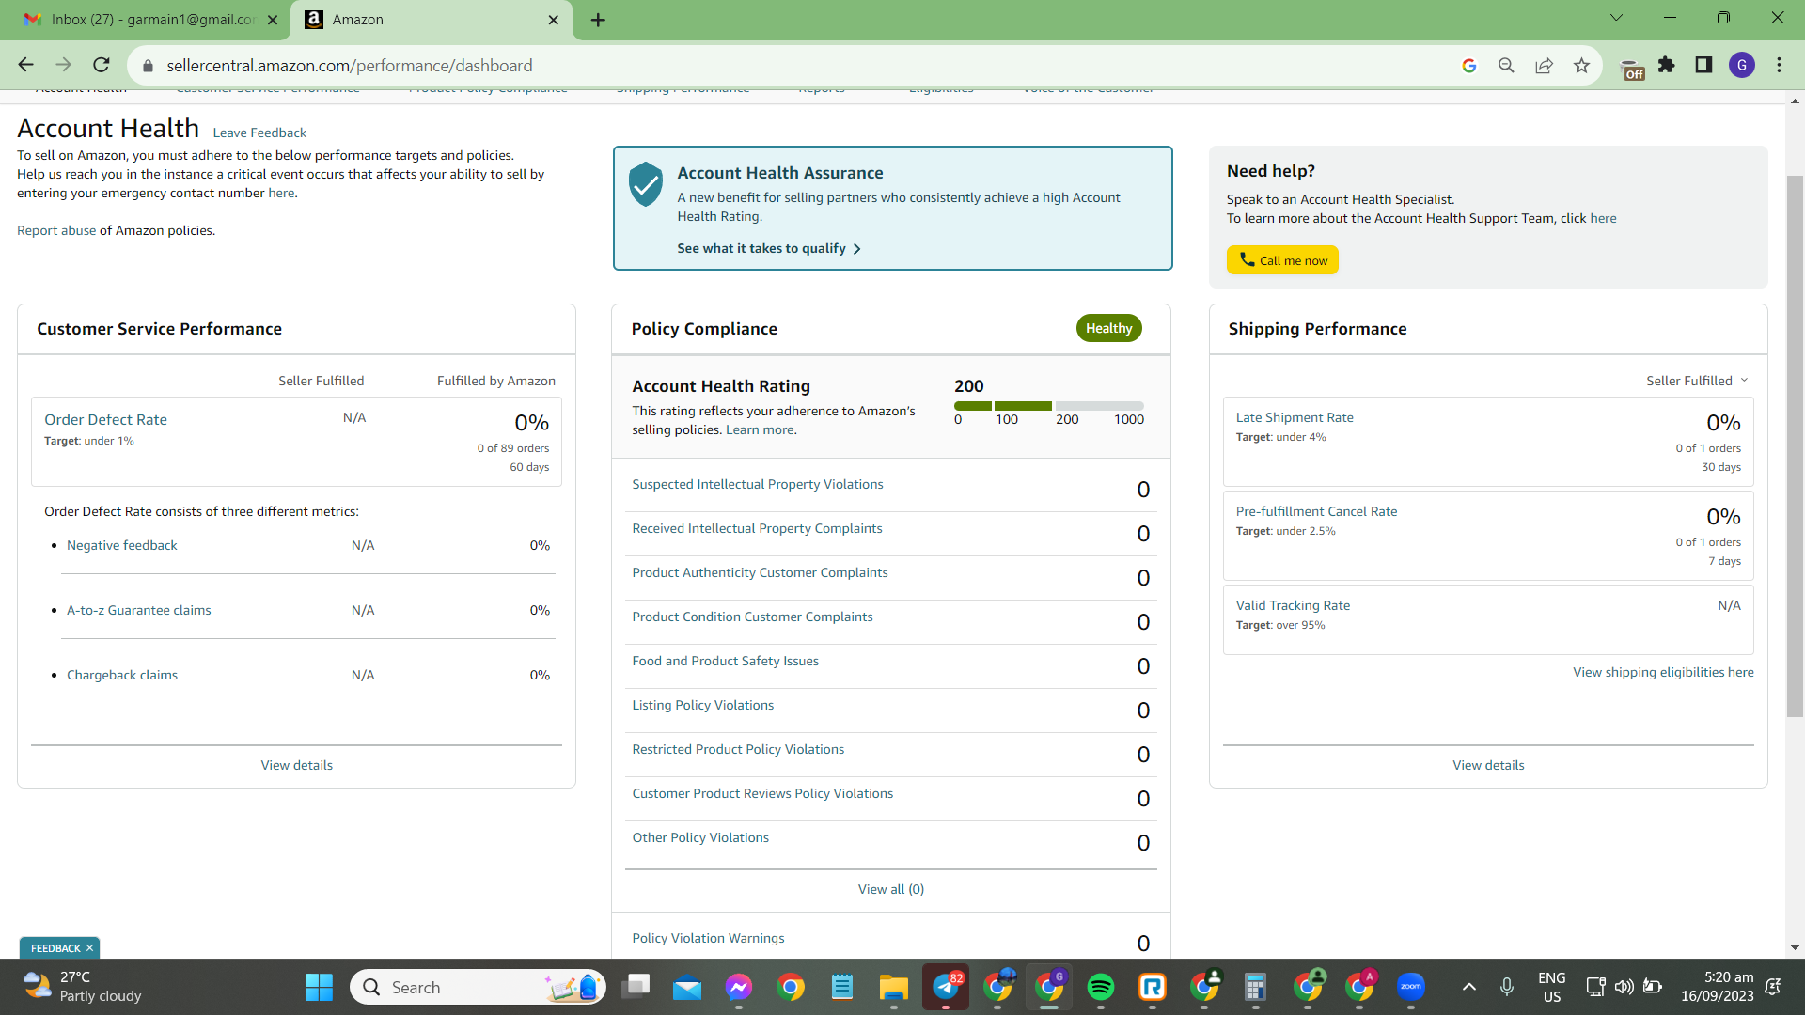Open the Calculator app in taskbar

1255,987
